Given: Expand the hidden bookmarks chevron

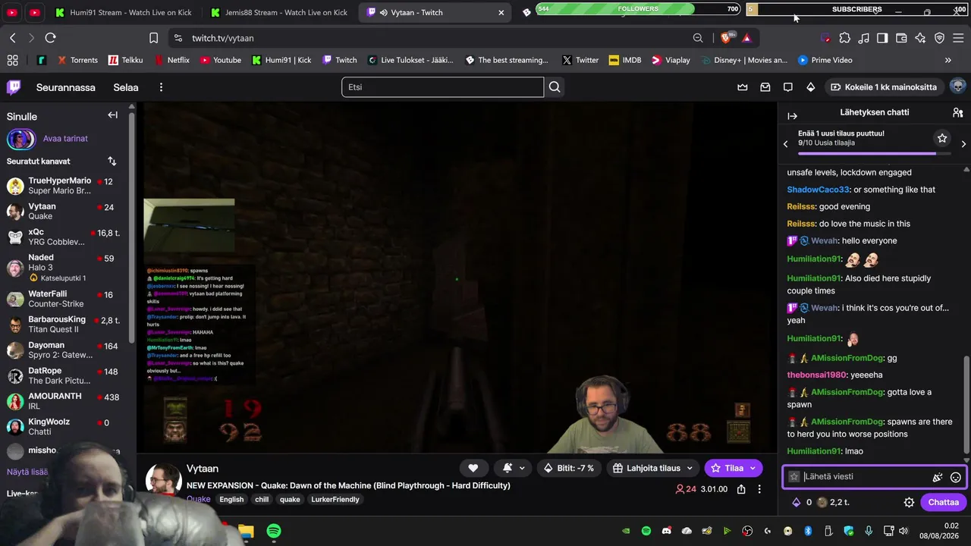Looking at the screenshot, I should point(947,60).
